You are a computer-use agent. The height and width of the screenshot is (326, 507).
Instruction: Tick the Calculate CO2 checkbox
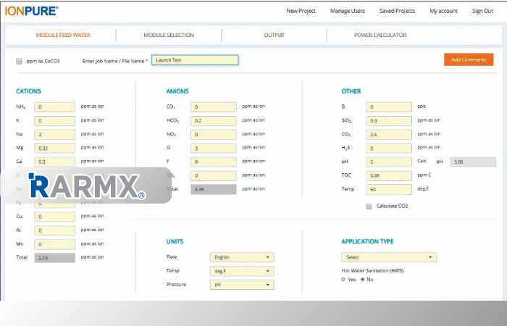click(369, 206)
